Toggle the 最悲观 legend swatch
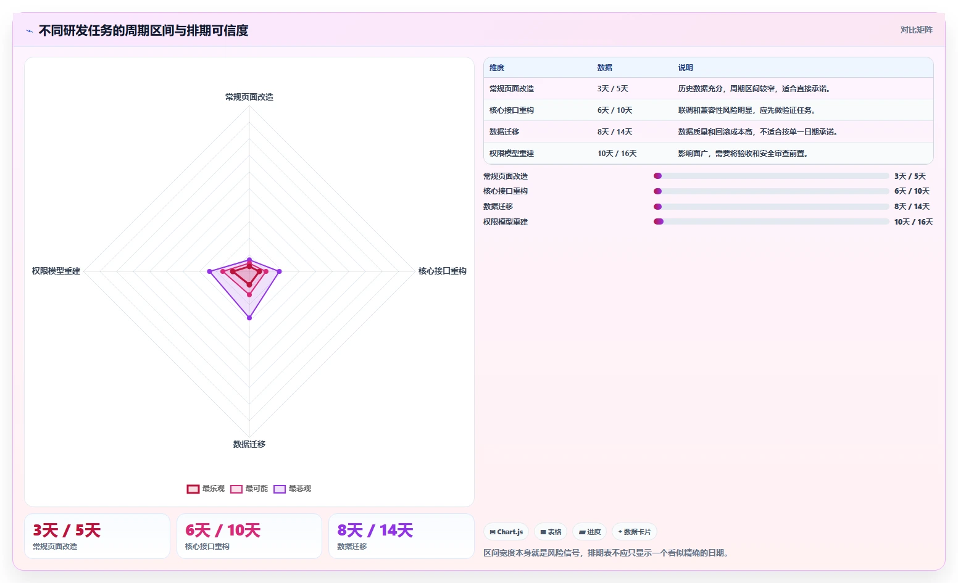958x583 pixels. [280, 489]
